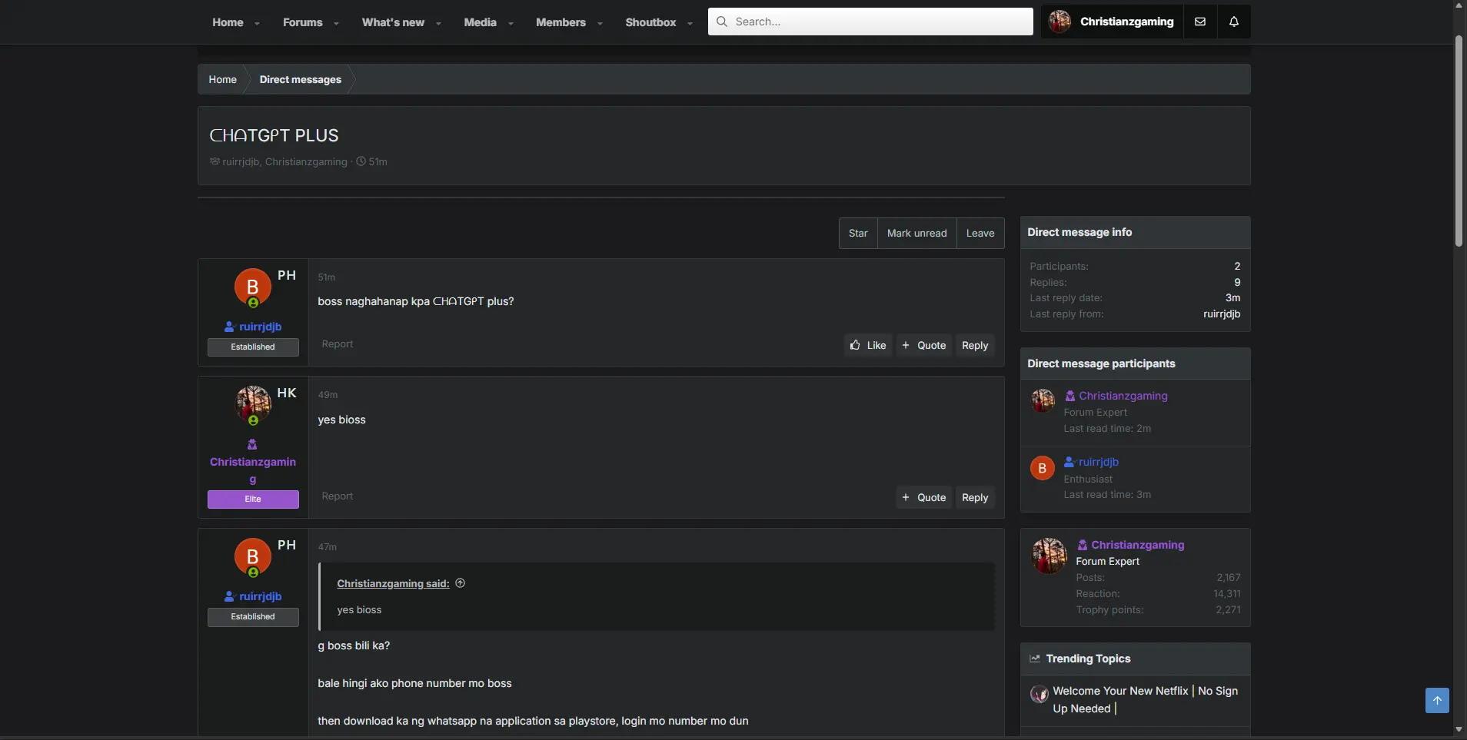This screenshot has width=1467, height=740.
Task: Open ruirrjdjb username on the 51m message
Action: pos(260,327)
